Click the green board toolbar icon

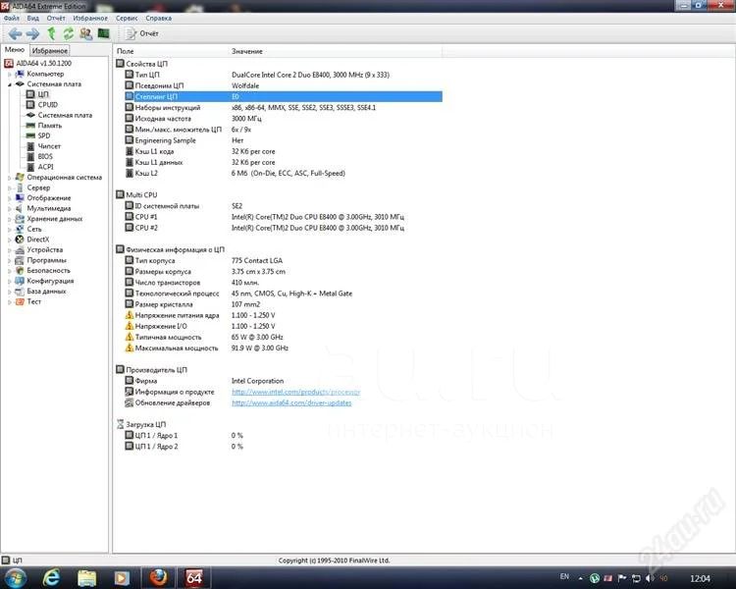tap(103, 33)
